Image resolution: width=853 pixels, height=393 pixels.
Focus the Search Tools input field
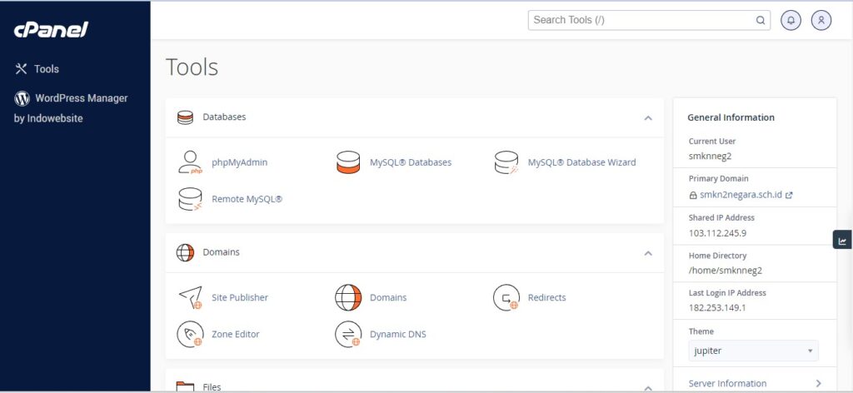click(x=649, y=20)
